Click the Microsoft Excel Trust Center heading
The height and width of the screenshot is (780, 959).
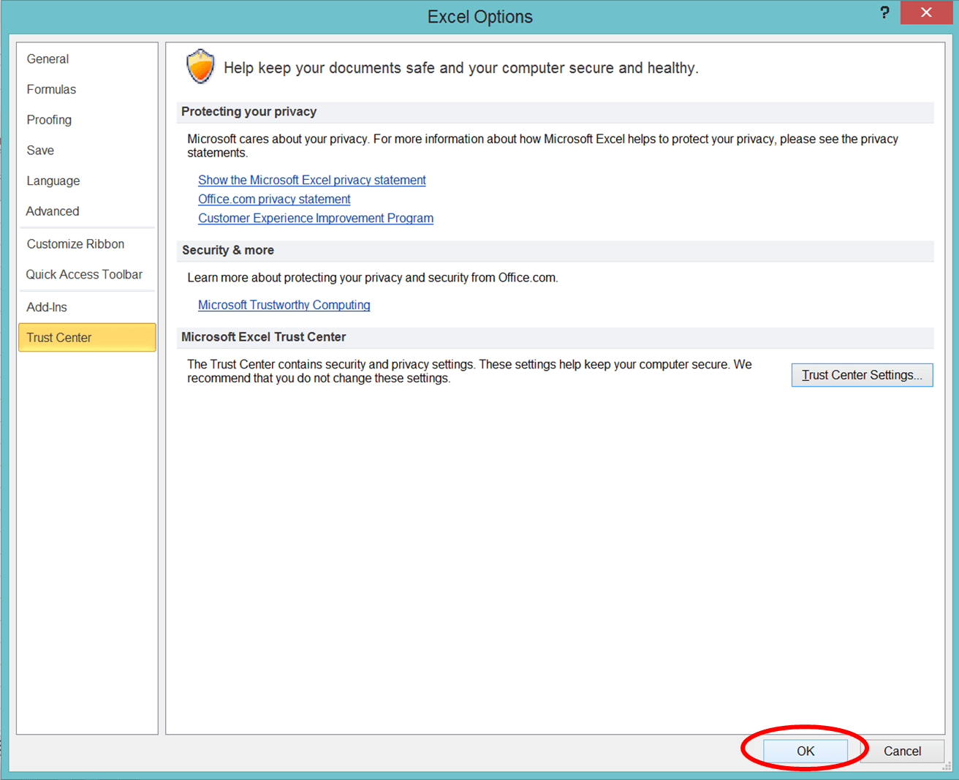263,337
